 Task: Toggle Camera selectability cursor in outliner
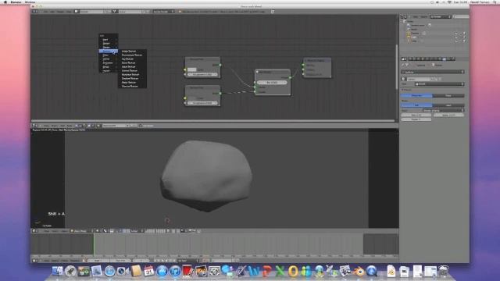(460, 33)
